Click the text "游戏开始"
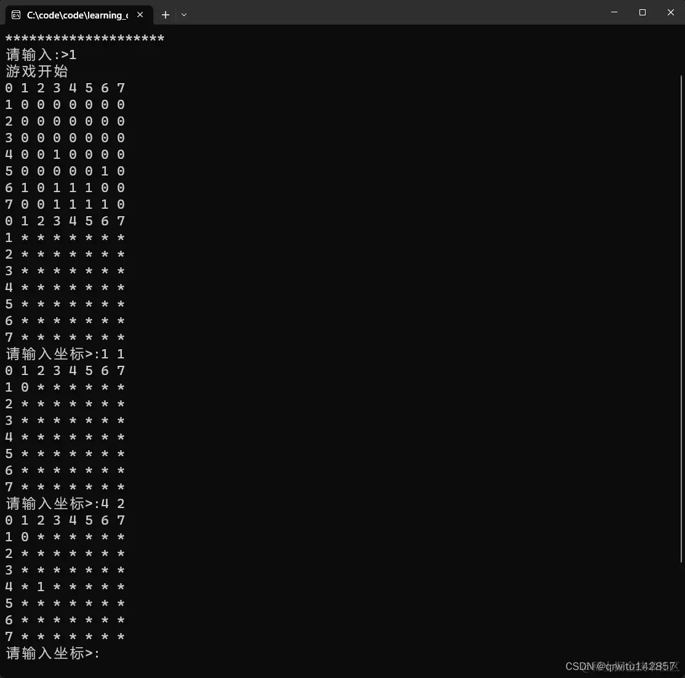685x678 pixels. pos(37,71)
